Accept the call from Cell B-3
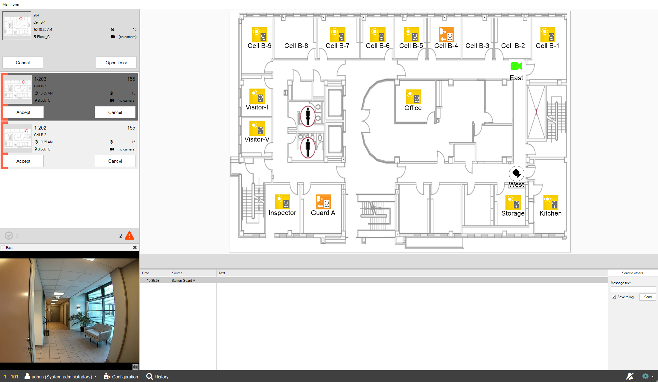 (23, 112)
